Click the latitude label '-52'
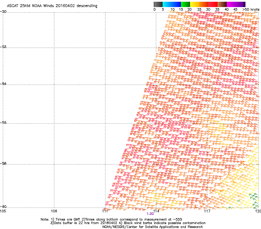 [x=3, y=47]
